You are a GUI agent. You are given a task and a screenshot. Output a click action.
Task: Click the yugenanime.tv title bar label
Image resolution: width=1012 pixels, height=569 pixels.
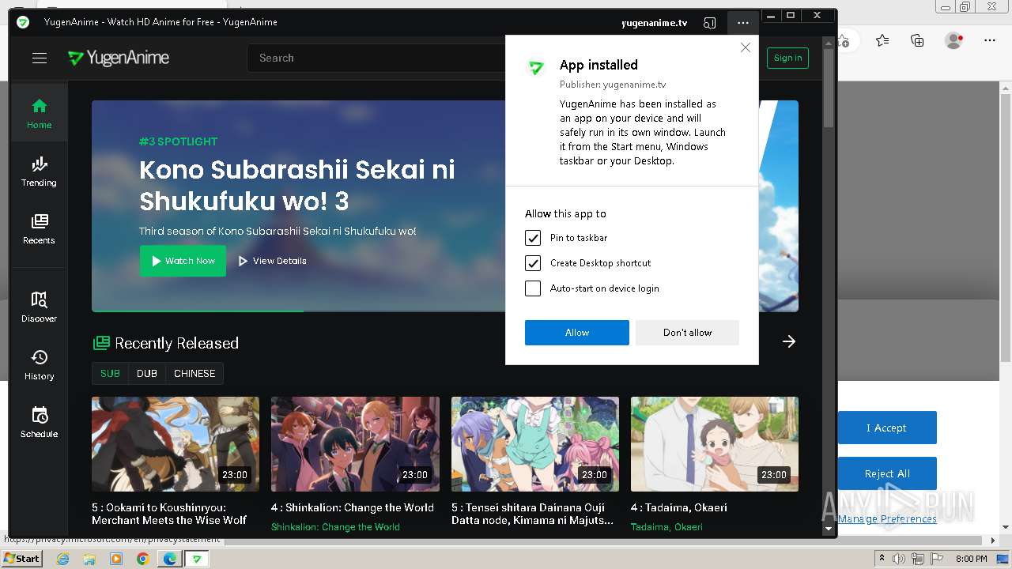(655, 23)
